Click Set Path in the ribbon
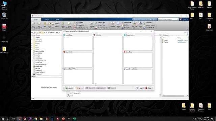 (125, 25)
